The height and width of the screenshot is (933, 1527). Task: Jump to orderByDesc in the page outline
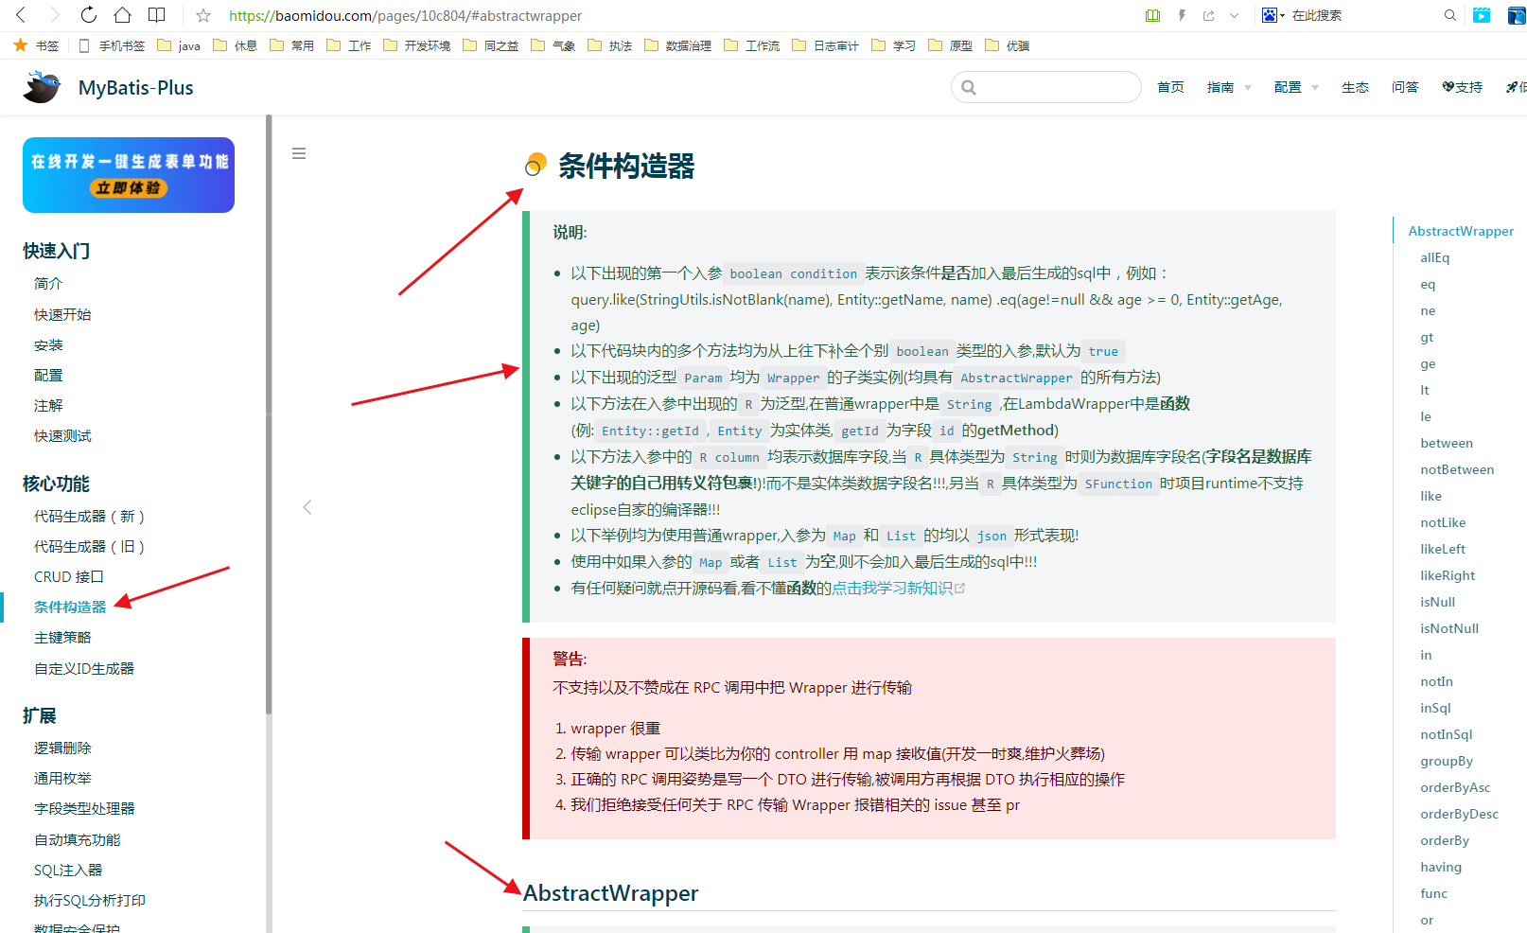(x=1459, y=814)
